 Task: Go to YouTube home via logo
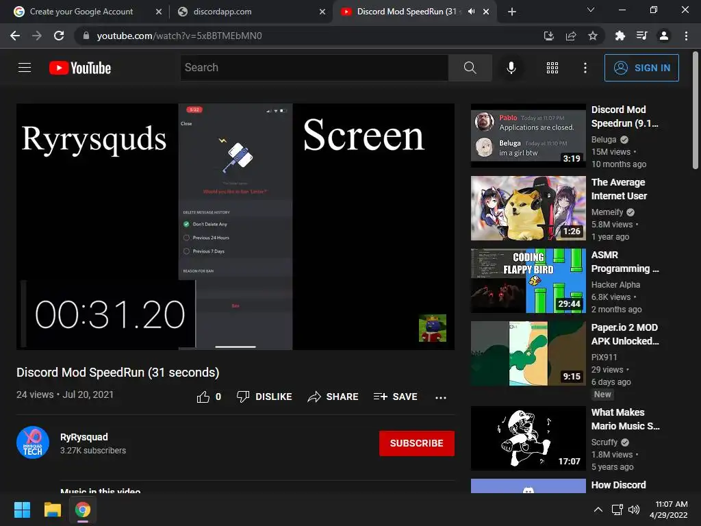pyautogui.click(x=80, y=68)
